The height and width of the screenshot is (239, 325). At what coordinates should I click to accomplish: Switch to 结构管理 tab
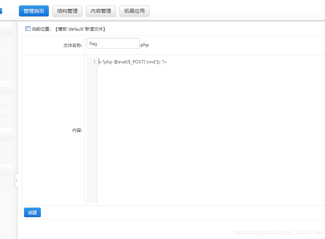pos(67,11)
